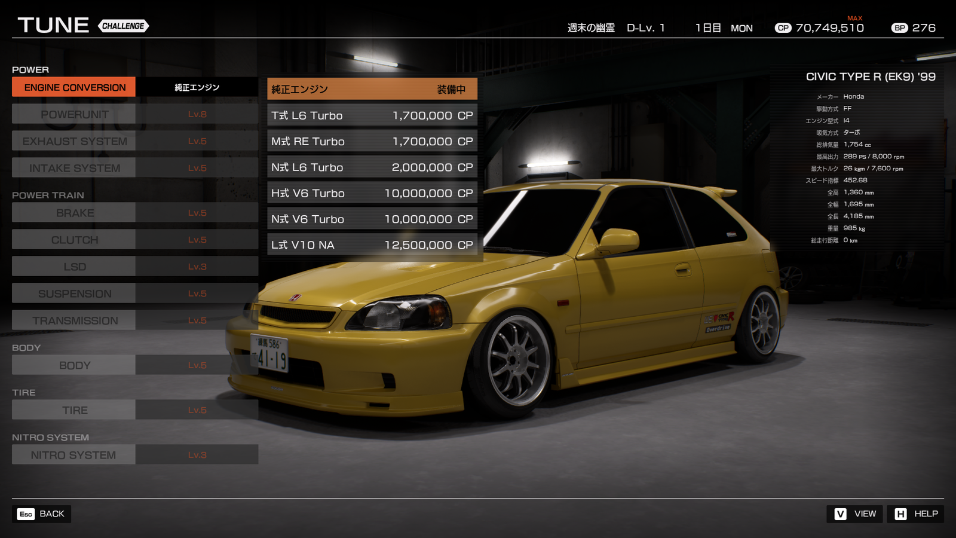Image resolution: width=956 pixels, height=538 pixels.
Task: Select the H式 V6 Turbo engine
Action: (372, 193)
